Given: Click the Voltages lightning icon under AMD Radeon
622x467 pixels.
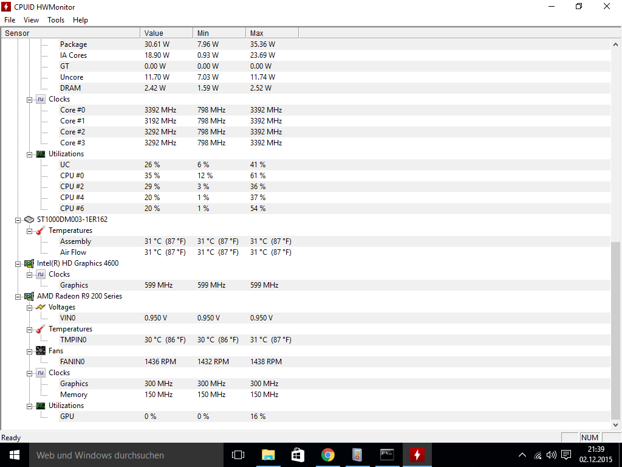Looking at the screenshot, I should (x=41, y=307).
